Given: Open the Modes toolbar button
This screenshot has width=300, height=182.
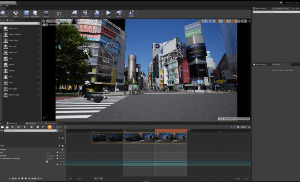Looking at the screenshot, I should pyautogui.click(x=15, y=14).
